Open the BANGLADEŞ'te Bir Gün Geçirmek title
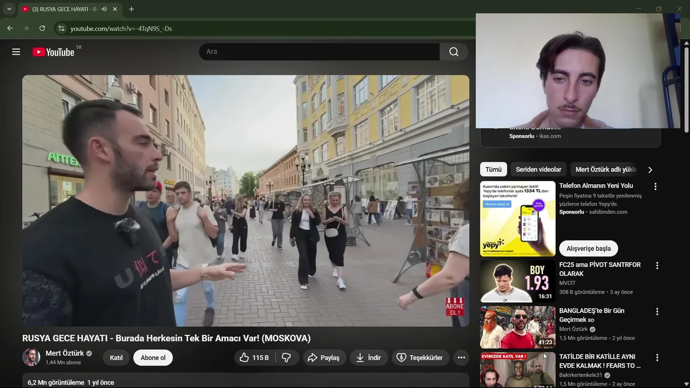Image resolution: width=690 pixels, height=388 pixels. (592, 315)
